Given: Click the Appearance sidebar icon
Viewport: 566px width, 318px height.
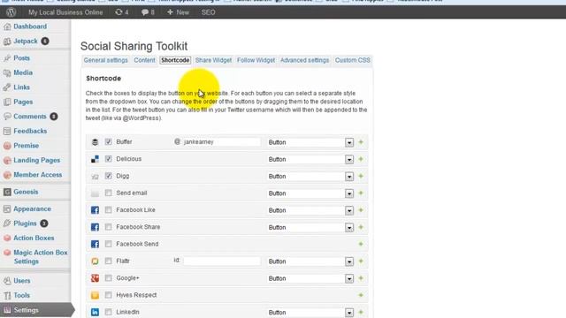Looking at the screenshot, I should click(x=7, y=209).
